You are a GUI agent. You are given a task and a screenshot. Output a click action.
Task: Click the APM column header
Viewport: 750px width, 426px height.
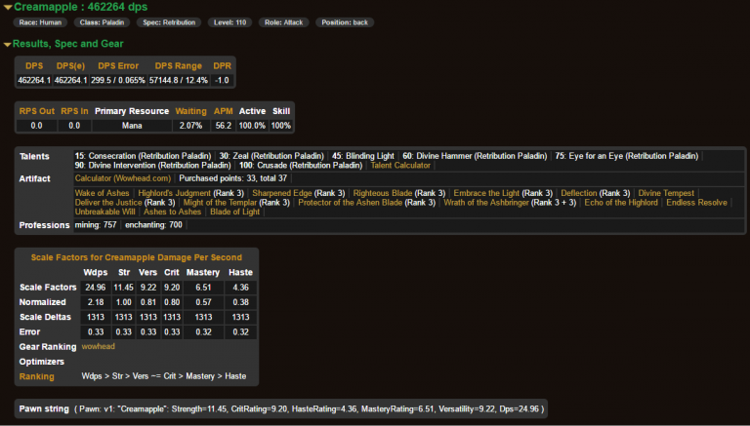coord(223,111)
